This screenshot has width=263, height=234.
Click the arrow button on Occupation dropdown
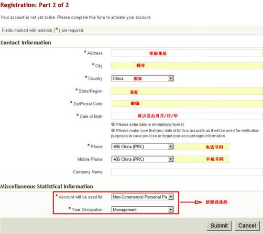[x=171, y=210]
